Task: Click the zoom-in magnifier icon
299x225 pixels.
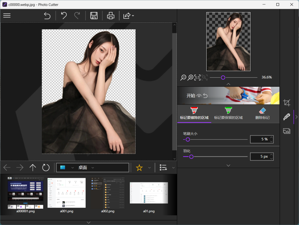Action: (x=191, y=77)
